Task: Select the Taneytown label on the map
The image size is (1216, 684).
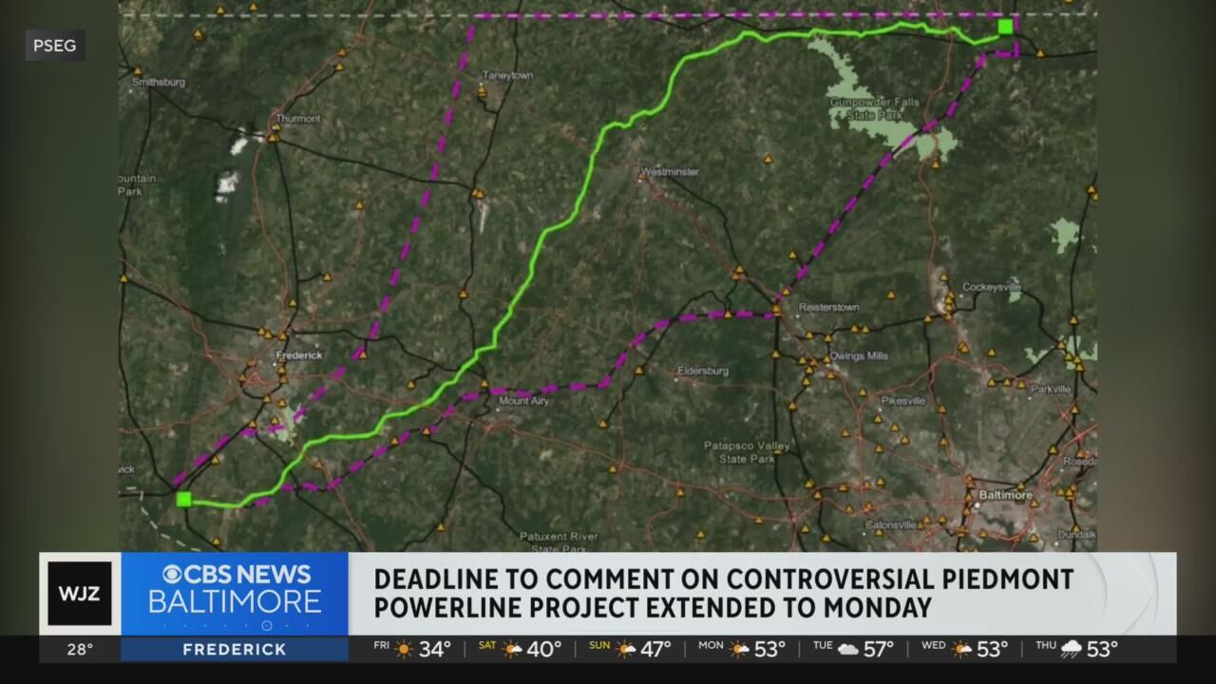Action: click(x=508, y=75)
